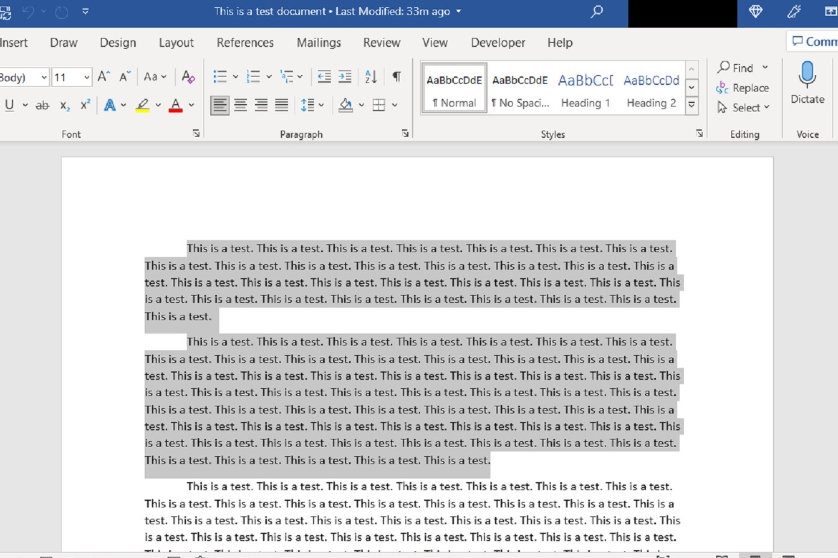Decrease font size with A-down icon
The width and height of the screenshot is (838, 558).
pyautogui.click(x=125, y=76)
